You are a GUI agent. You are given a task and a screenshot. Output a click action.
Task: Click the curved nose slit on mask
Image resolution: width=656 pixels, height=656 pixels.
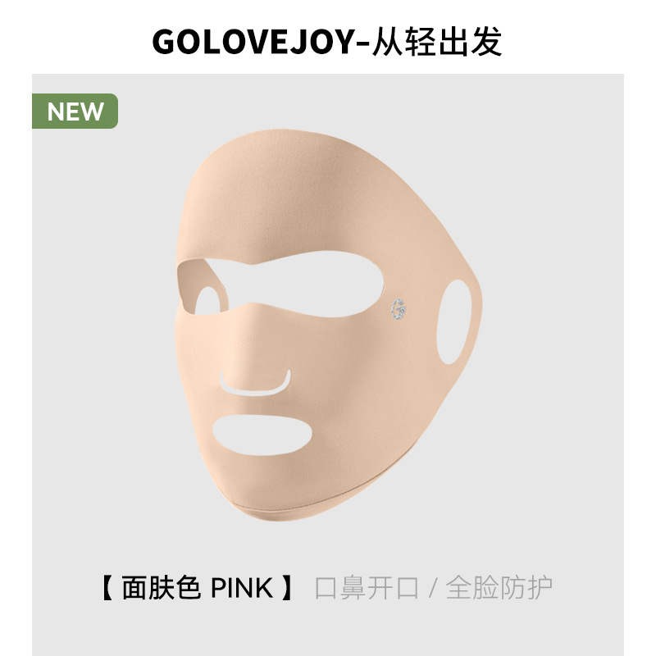click(256, 383)
